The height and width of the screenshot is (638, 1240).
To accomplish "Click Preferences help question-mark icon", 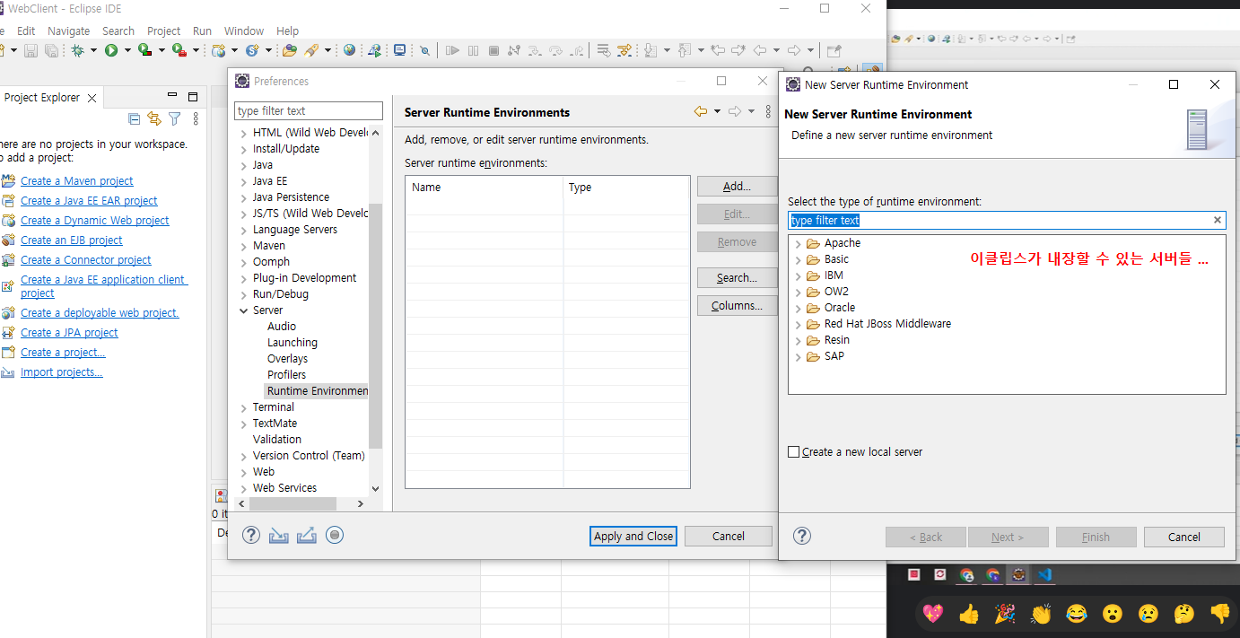I will [x=251, y=536].
